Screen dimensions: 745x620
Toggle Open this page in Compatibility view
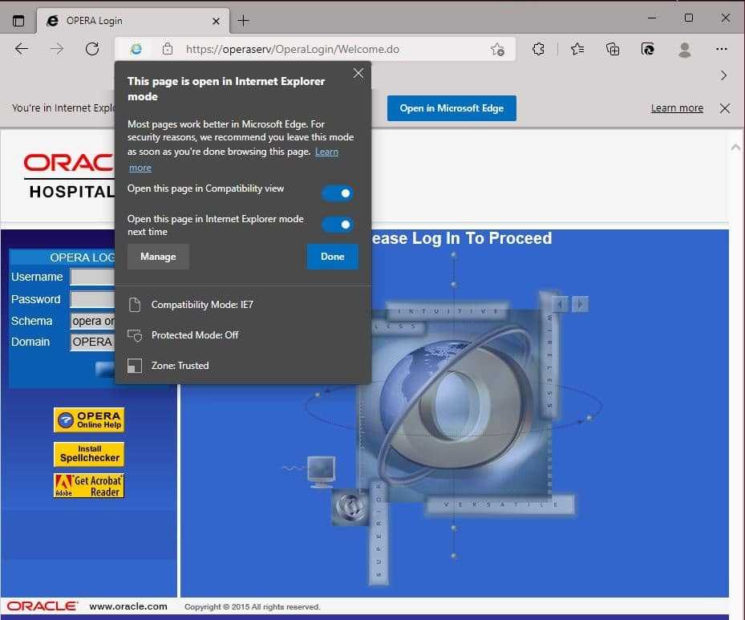[338, 193]
